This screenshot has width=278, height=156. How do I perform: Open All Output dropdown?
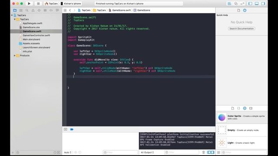pos(147,152)
